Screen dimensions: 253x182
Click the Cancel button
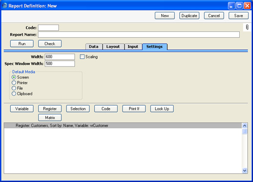[214, 16]
